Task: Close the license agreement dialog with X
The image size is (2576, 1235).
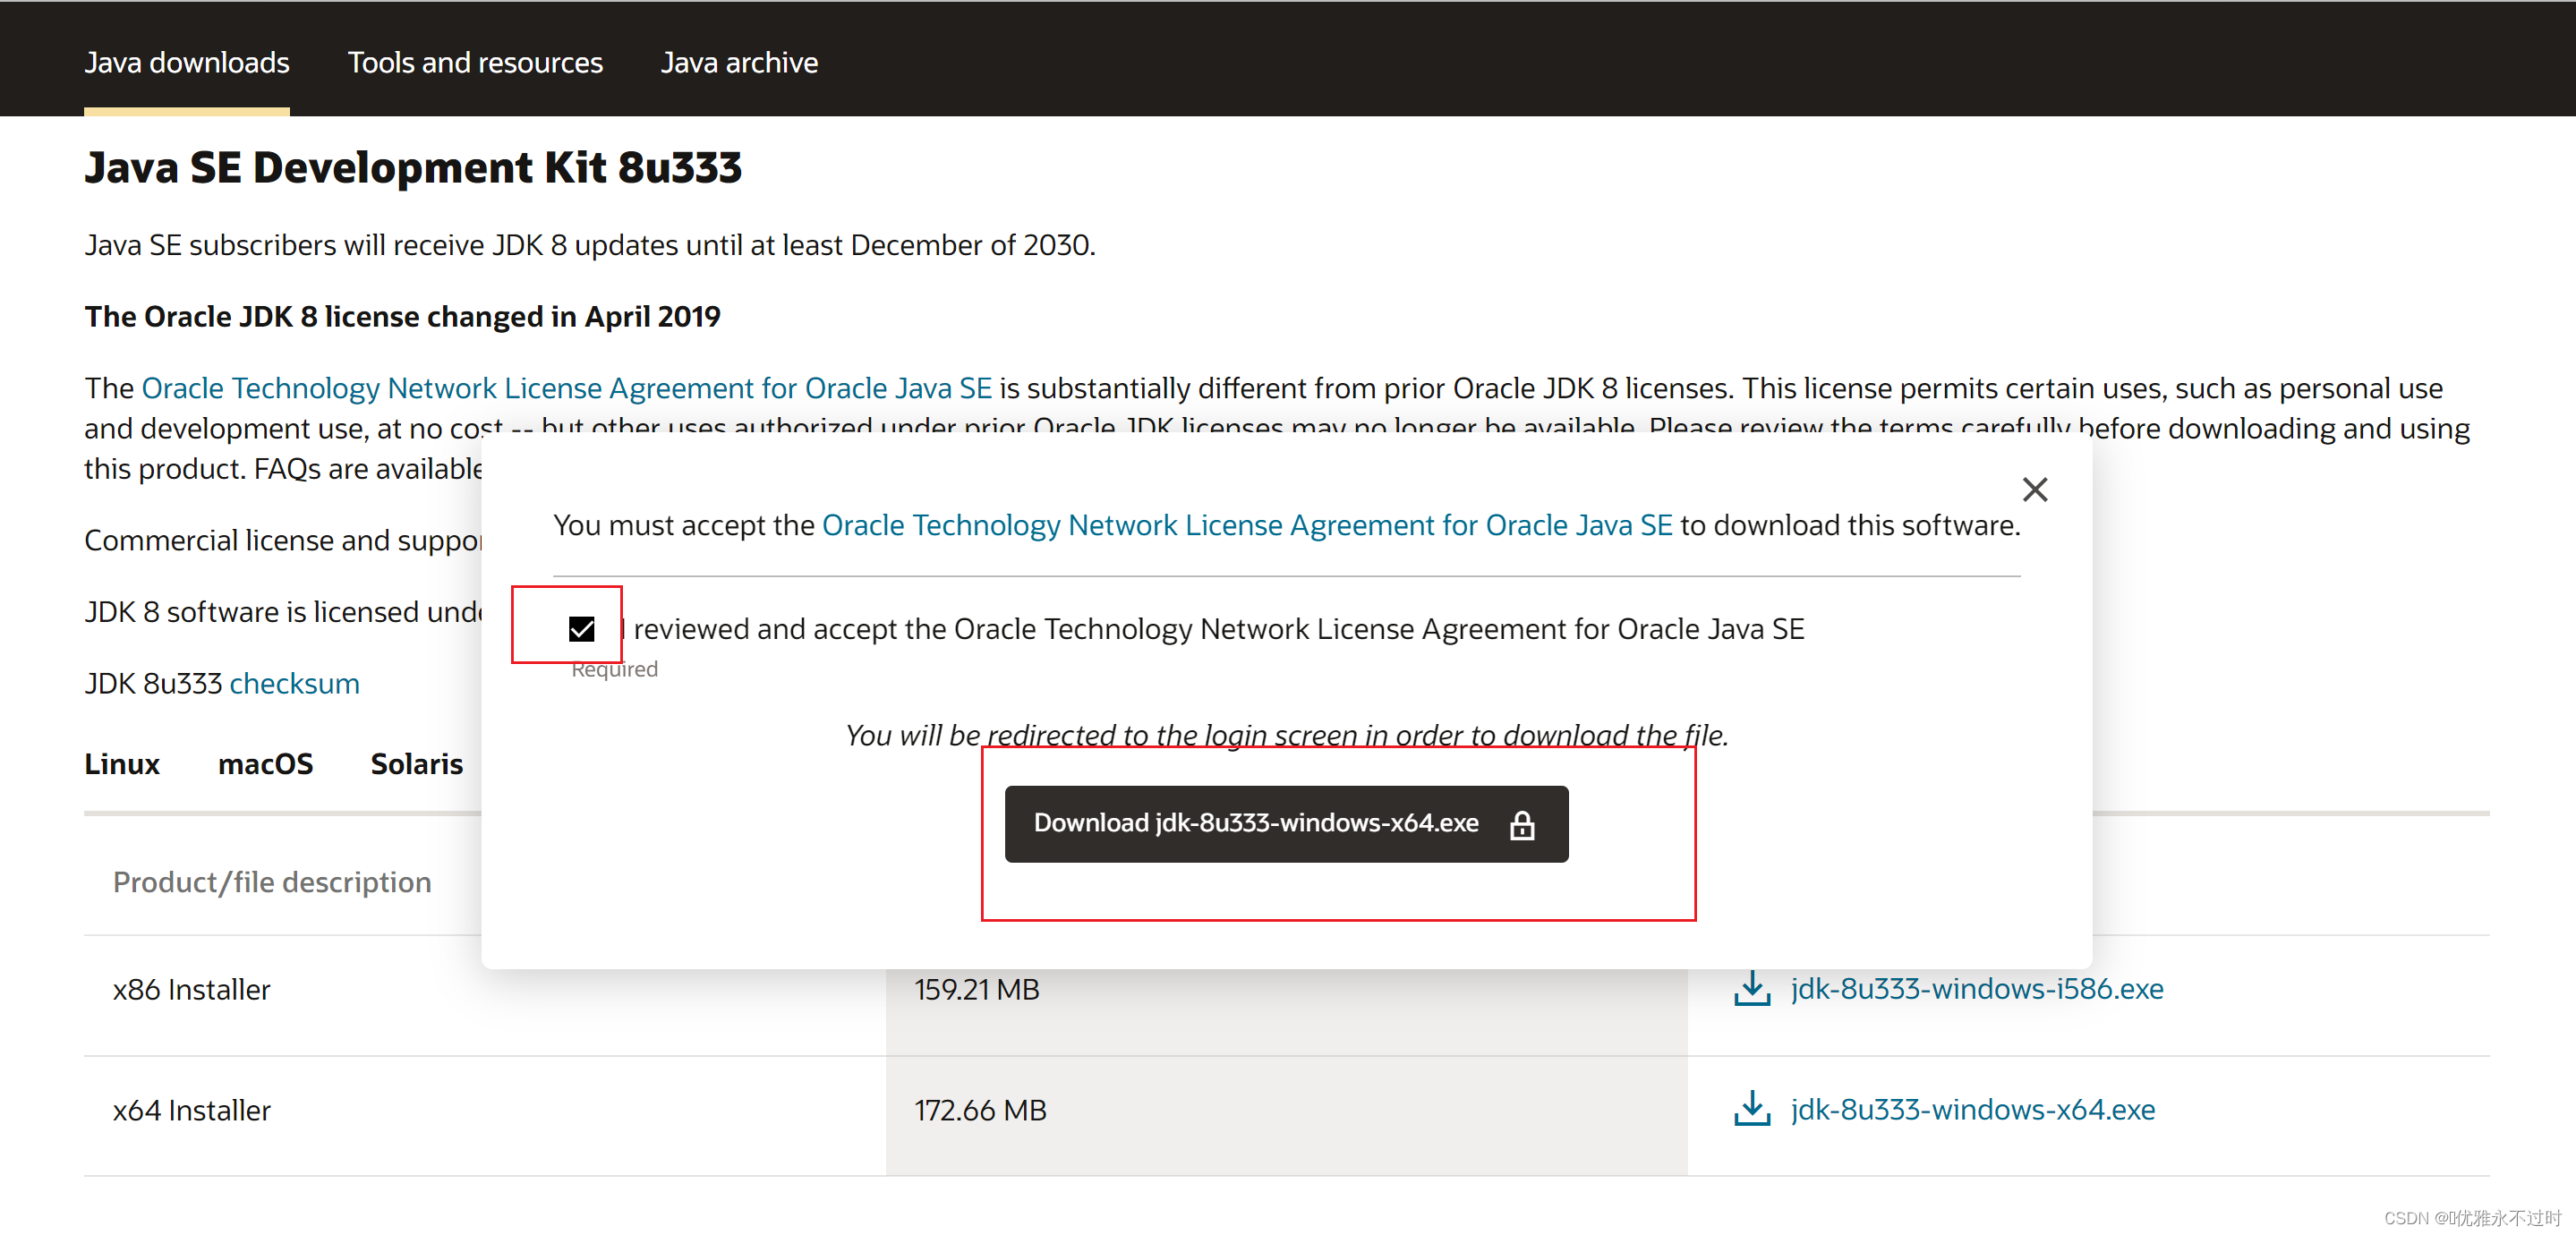Action: point(2034,489)
